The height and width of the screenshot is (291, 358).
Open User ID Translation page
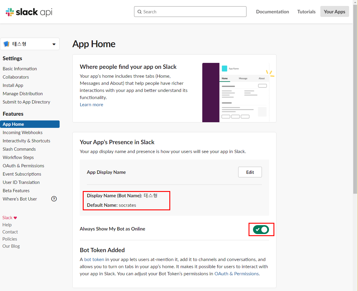21,182
